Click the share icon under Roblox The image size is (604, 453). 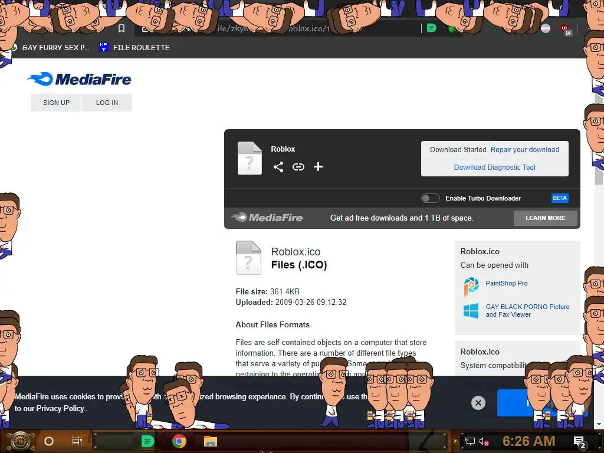click(278, 167)
